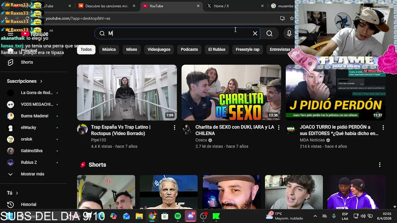Bookmark this page with the star icon

(x=292, y=18)
